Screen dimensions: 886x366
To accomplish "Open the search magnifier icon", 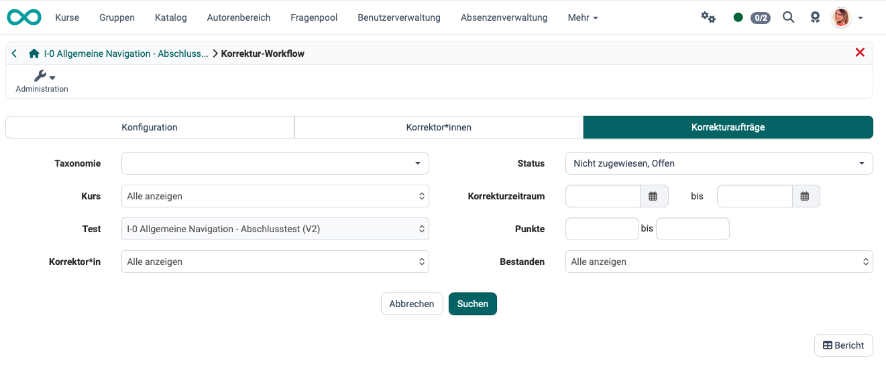I will tap(789, 17).
